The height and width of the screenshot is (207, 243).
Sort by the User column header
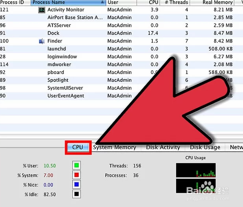pos(121,2)
